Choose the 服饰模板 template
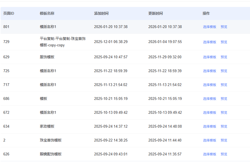Screen dimensions: 250x164 coord(209,57)
